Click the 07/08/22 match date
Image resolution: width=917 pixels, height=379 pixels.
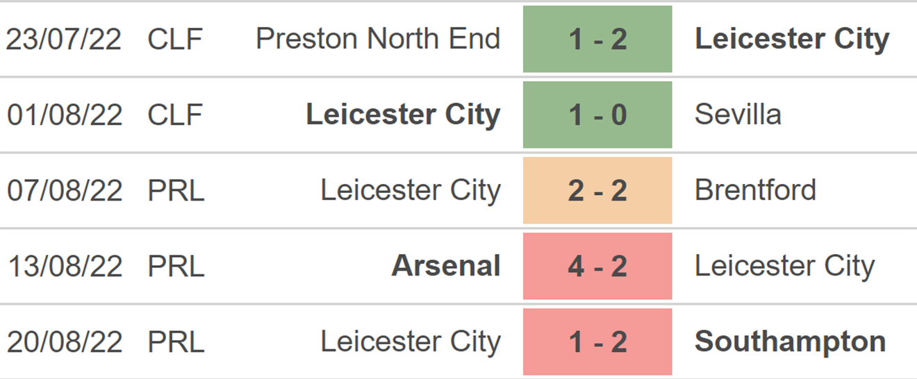coord(64,190)
